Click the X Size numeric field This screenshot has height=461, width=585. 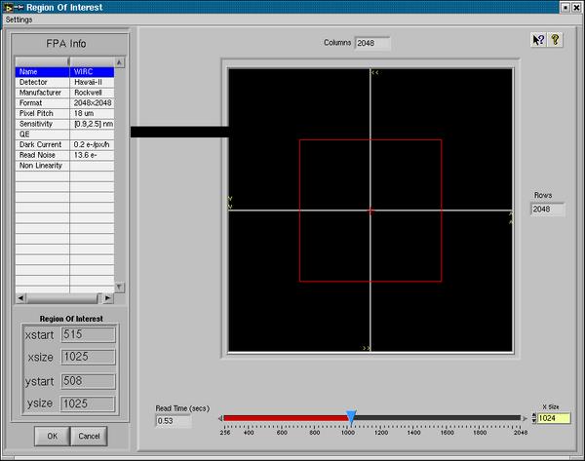pos(553,418)
